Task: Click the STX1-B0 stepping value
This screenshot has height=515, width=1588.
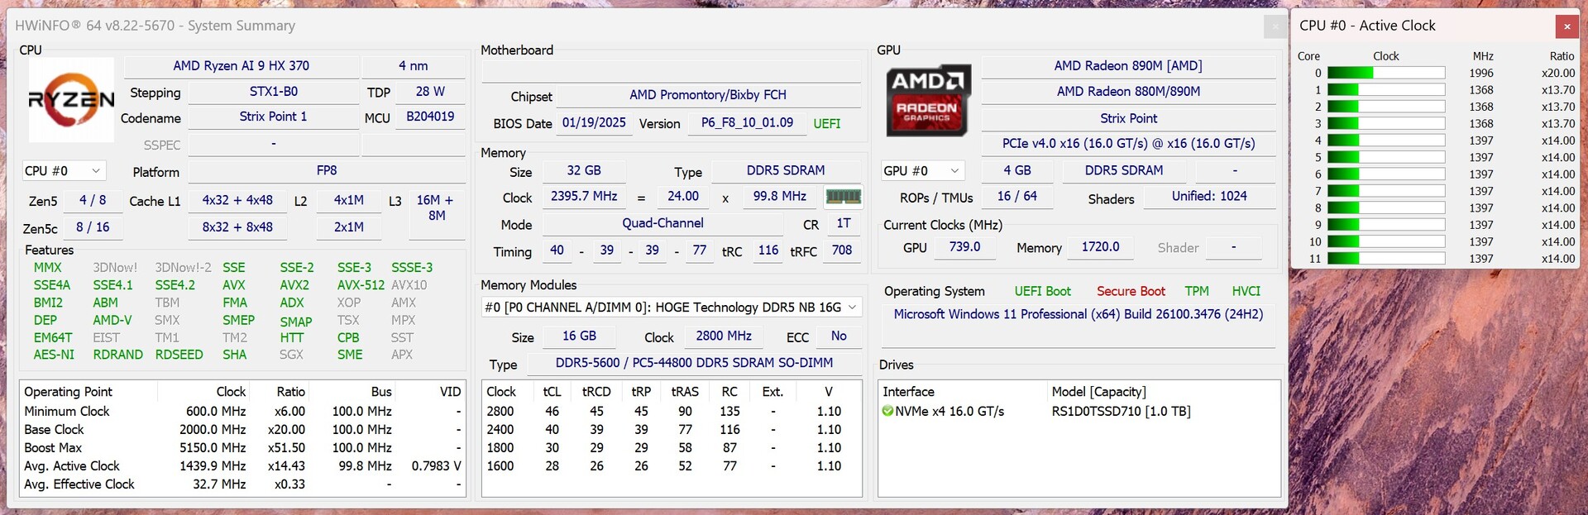Action: pos(274,92)
